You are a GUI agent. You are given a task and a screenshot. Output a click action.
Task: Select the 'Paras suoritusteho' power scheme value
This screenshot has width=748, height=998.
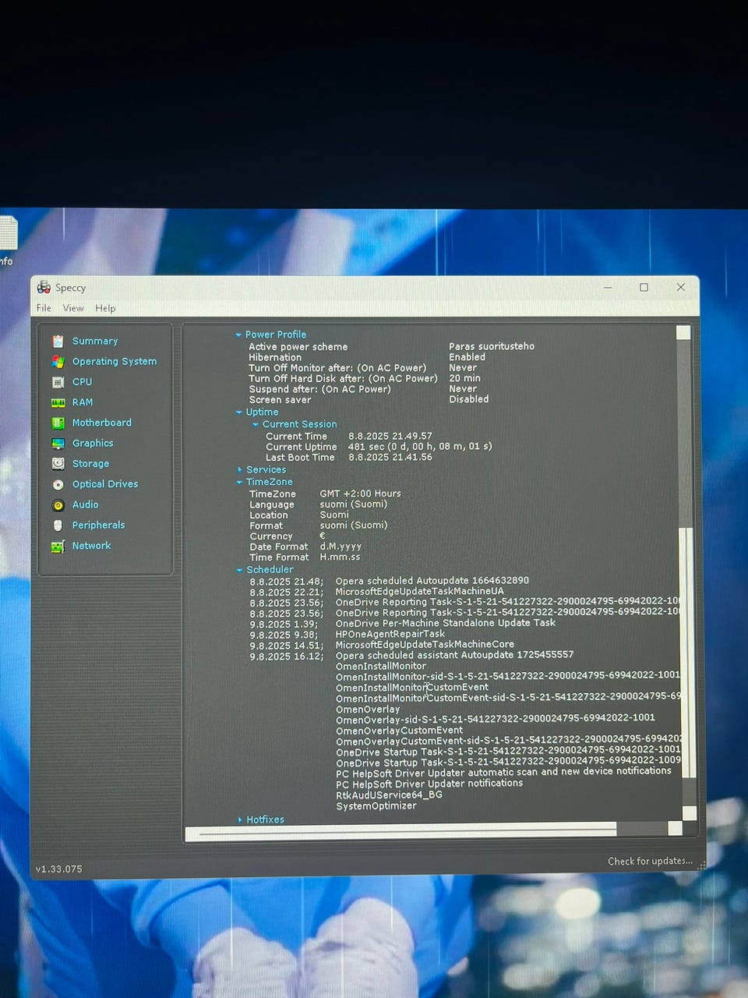pyautogui.click(x=492, y=346)
